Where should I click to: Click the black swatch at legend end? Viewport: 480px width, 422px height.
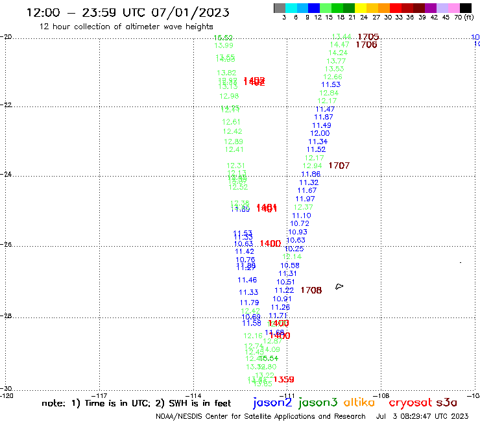tap(466, 8)
